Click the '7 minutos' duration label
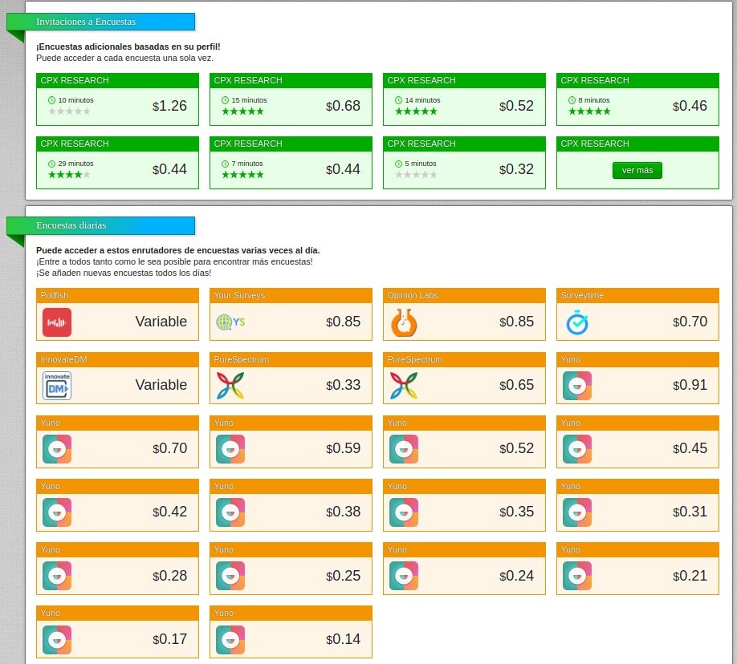737x664 pixels. pyautogui.click(x=247, y=164)
